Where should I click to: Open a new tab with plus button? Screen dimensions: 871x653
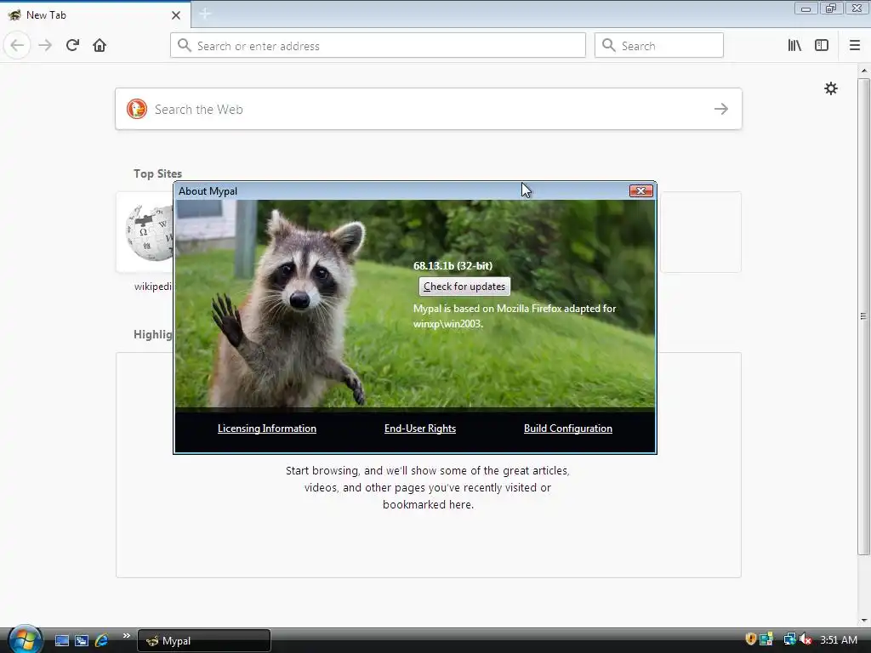click(x=205, y=14)
